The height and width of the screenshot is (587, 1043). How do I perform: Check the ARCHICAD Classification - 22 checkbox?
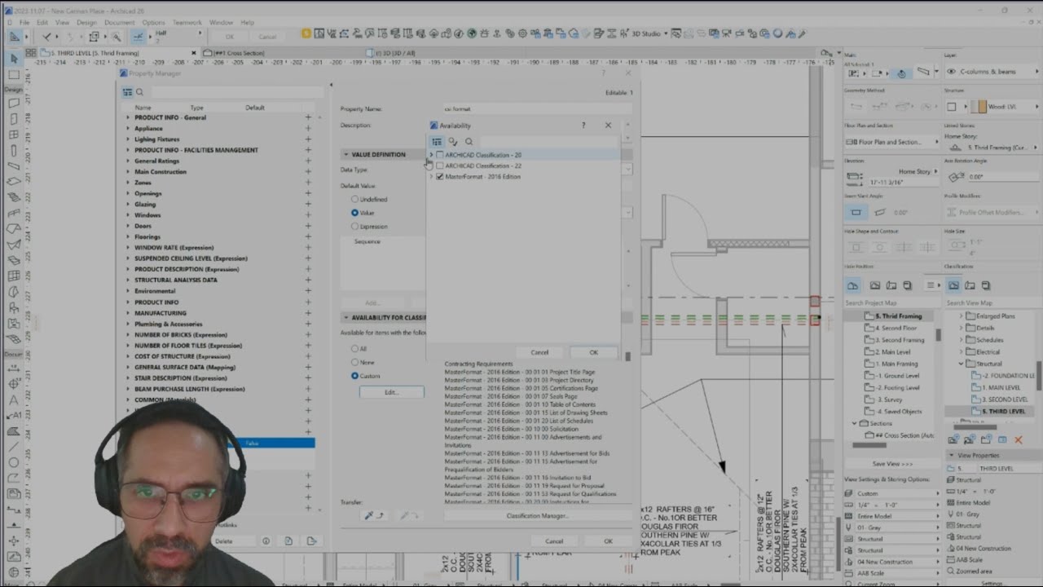[440, 166]
